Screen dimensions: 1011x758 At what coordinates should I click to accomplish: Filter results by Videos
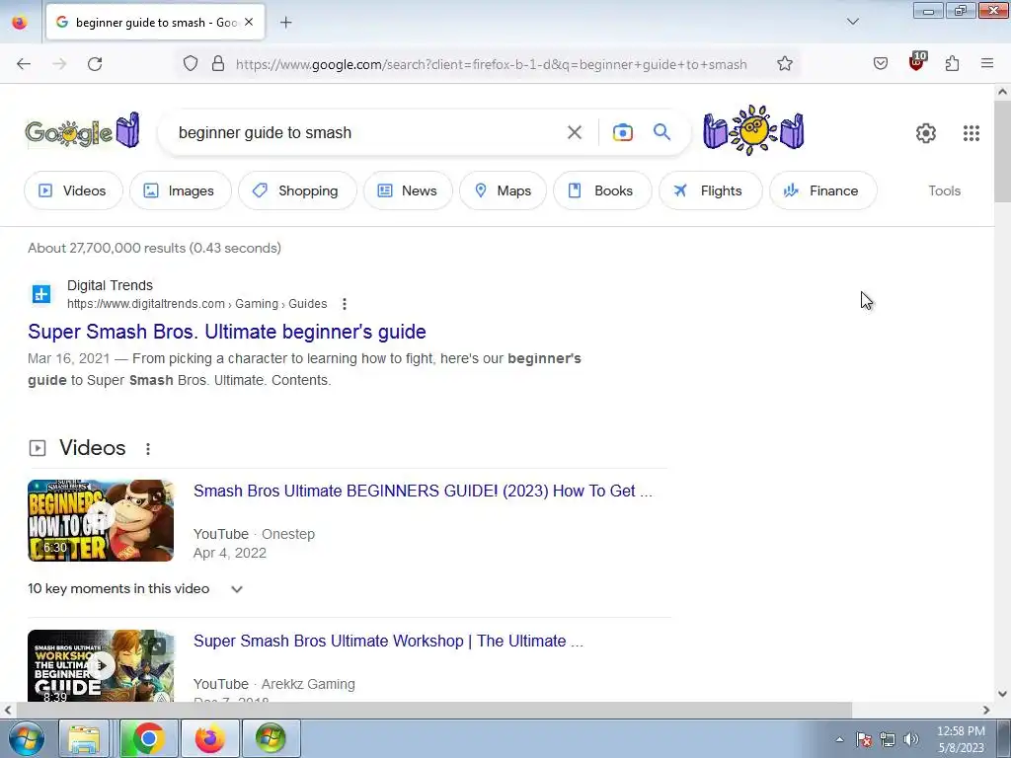point(73,190)
